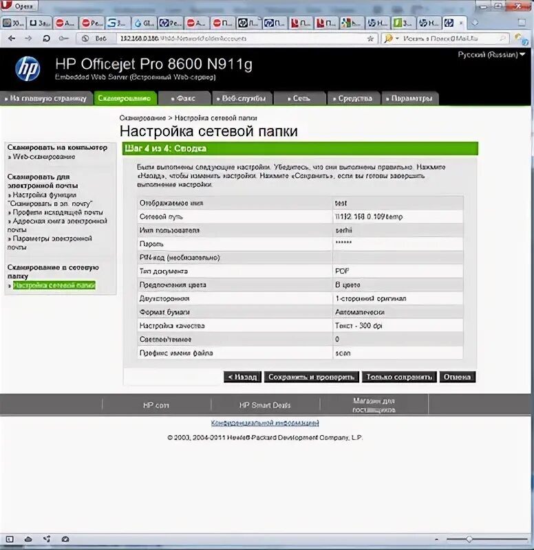534x550 pixels.
Task: Close the active tab with its X
Action: point(461,23)
